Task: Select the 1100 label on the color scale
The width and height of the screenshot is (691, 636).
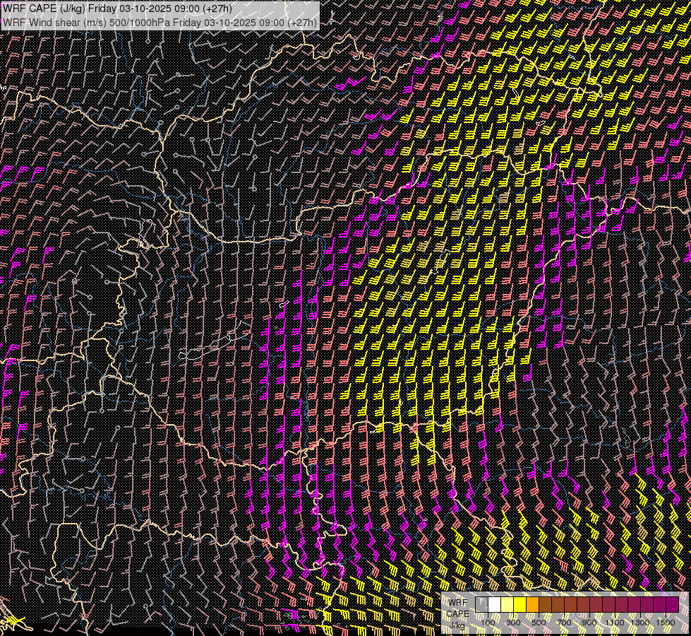Action: 615,622
